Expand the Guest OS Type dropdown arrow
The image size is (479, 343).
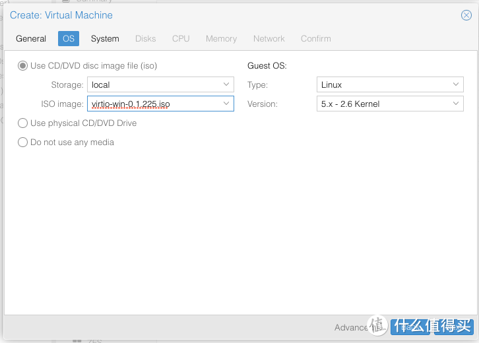click(x=457, y=84)
